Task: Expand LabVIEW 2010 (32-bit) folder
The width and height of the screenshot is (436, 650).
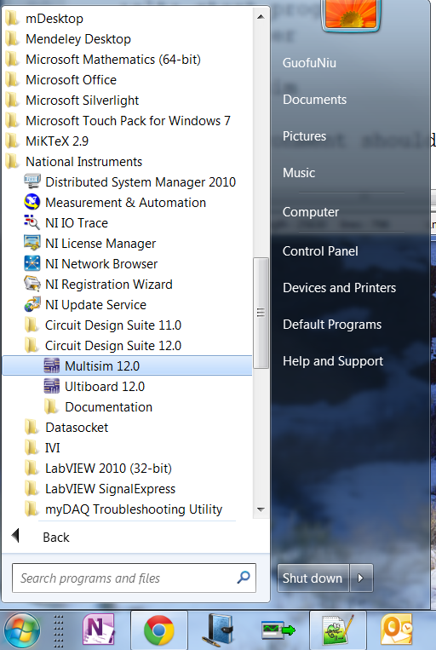Action: pyautogui.click(x=98, y=468)
